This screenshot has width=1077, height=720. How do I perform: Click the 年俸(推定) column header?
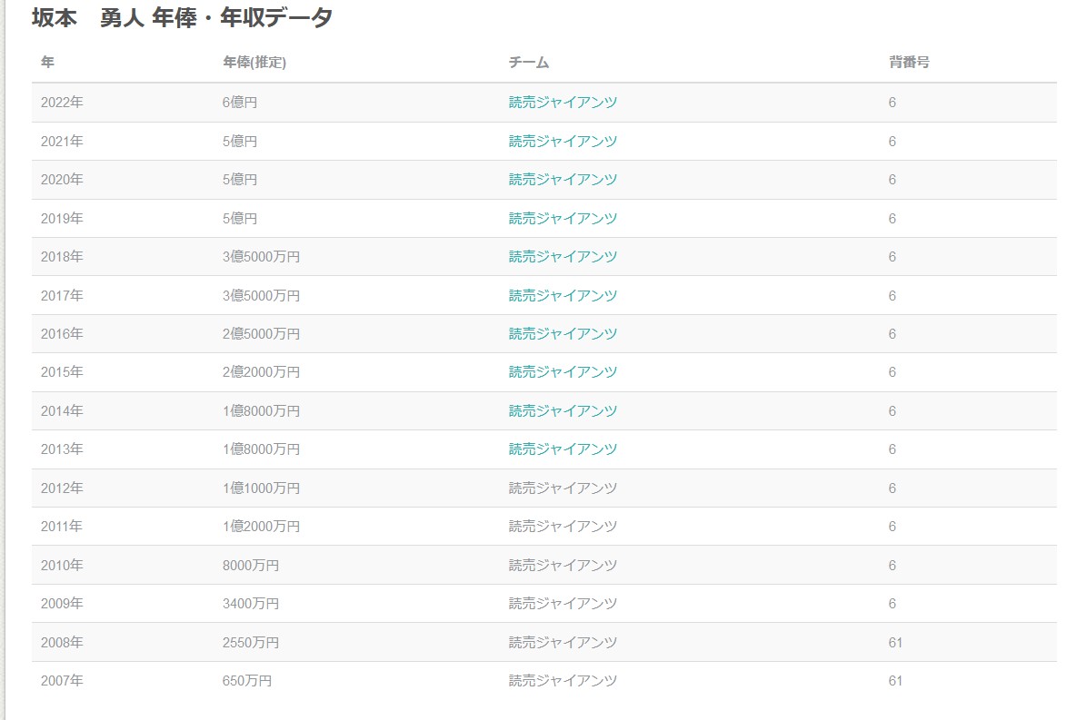point(254,63)
